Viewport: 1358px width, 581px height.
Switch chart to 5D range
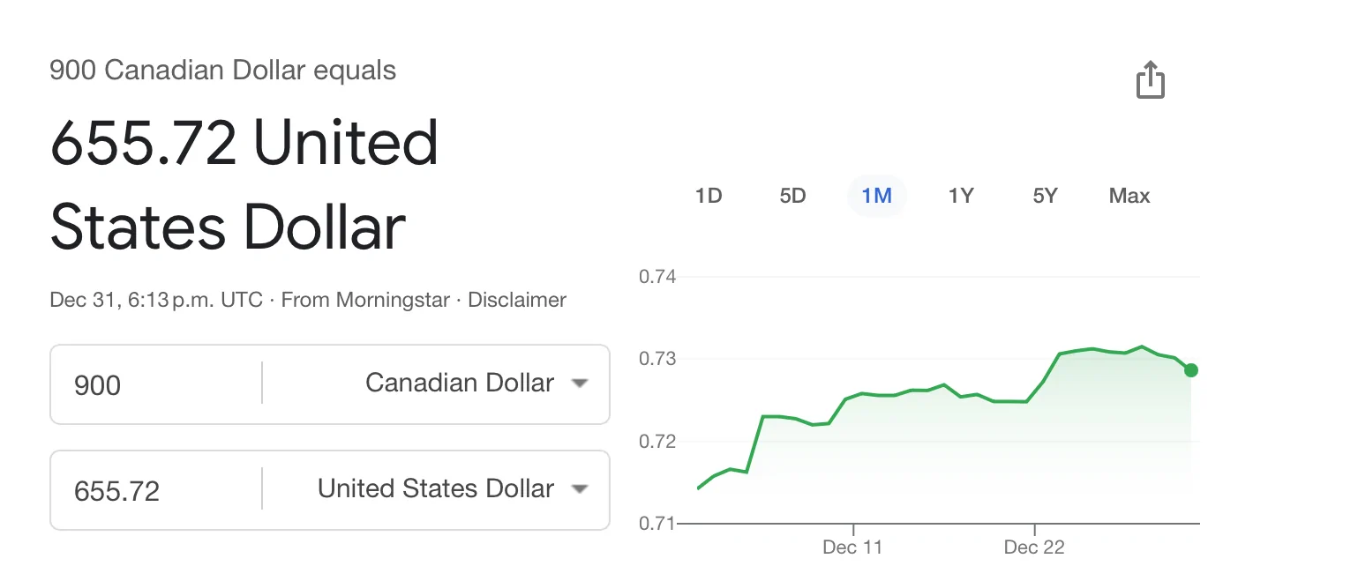pyautogui.click(x=792, y=196)
